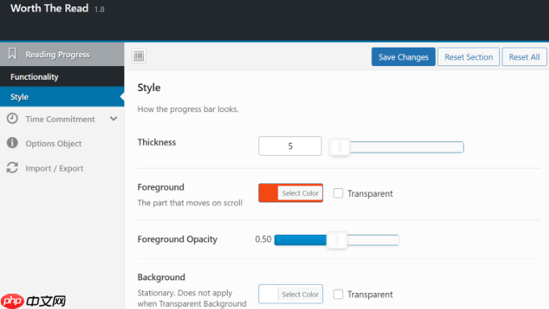Click the Time Commitment clock icon

pyautogui.click(x=12, y=119)
